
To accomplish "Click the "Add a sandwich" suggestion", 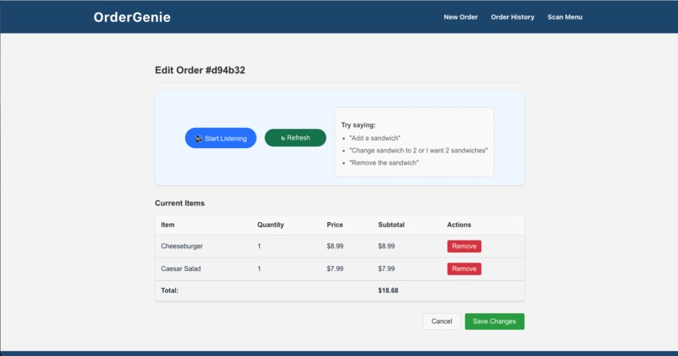I will 375,138.
